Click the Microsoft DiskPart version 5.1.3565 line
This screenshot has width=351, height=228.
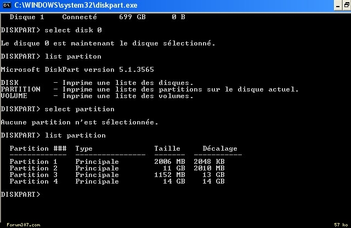point(77,69)
